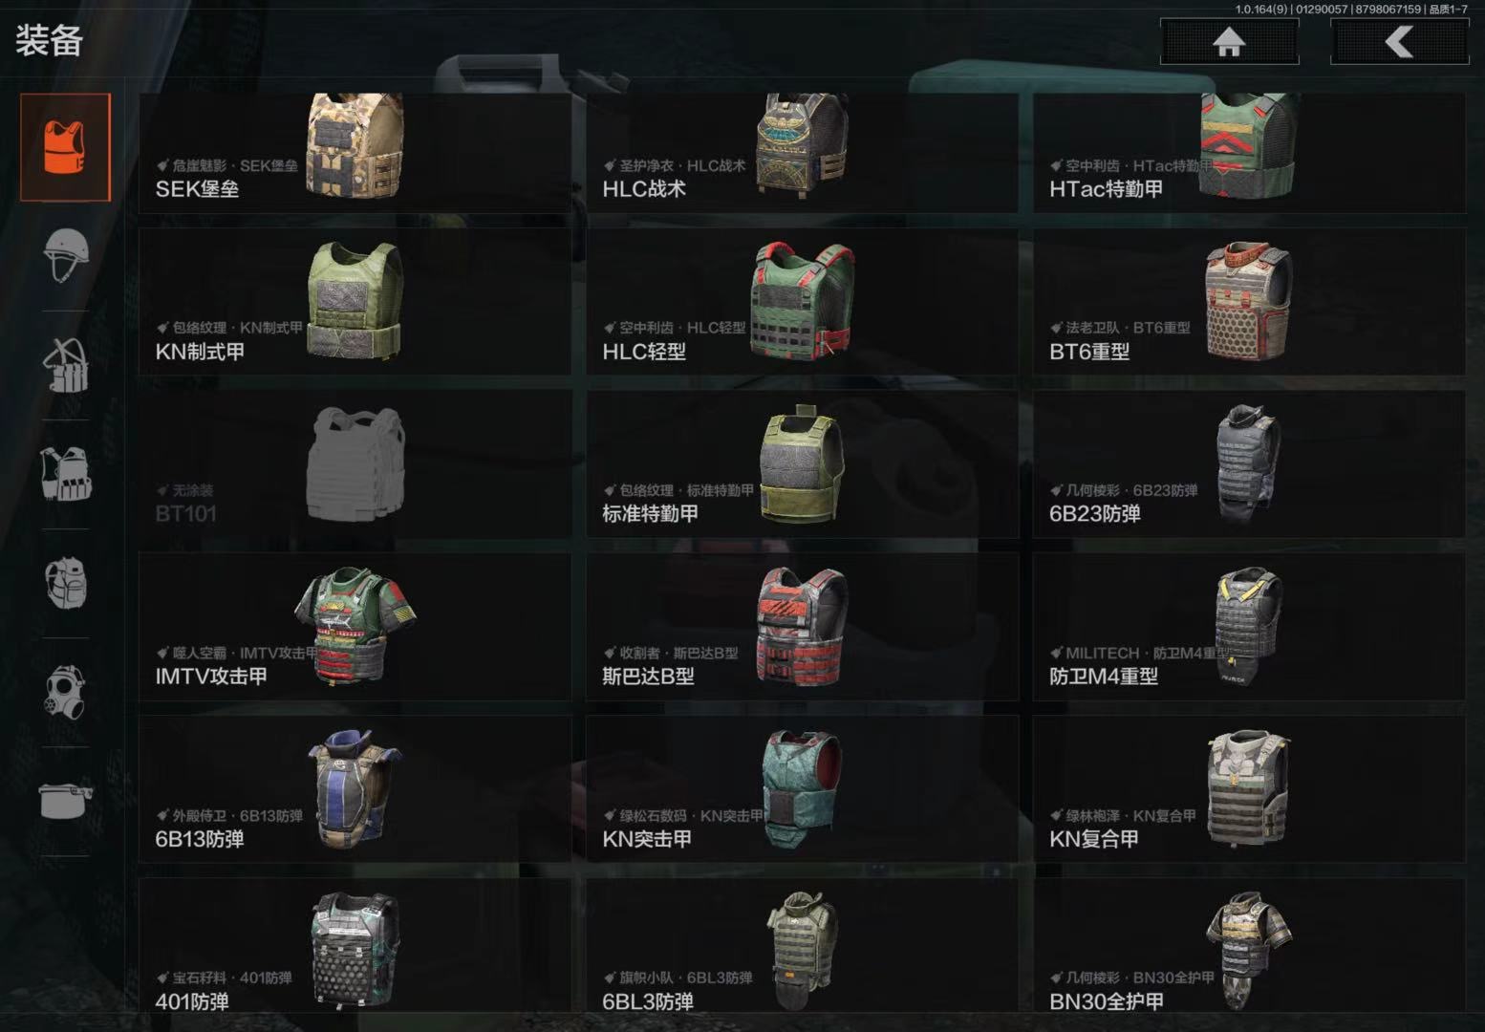Open the HTac特勤甲 armor entry

click(1249, 153)
